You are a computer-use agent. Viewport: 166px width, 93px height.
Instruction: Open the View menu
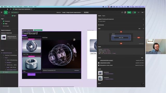16,7
